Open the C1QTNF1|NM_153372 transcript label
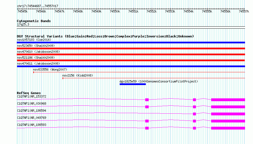 (32, 97)
